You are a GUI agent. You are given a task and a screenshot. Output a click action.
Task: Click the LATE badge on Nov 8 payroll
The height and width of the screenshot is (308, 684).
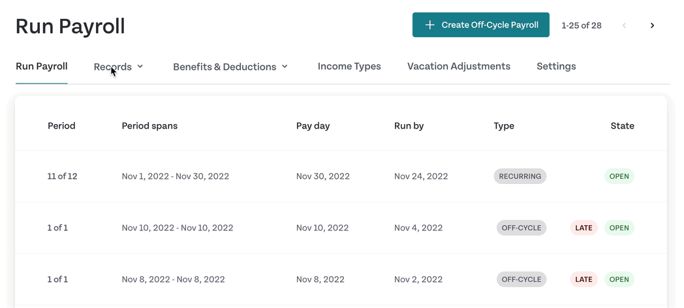coord(583,279)
